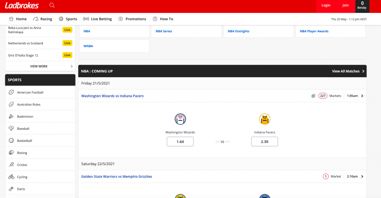The width and height of the screenshot is (381, 198).
Task: Open the Betslip button
Action: [x=362, y=6]
